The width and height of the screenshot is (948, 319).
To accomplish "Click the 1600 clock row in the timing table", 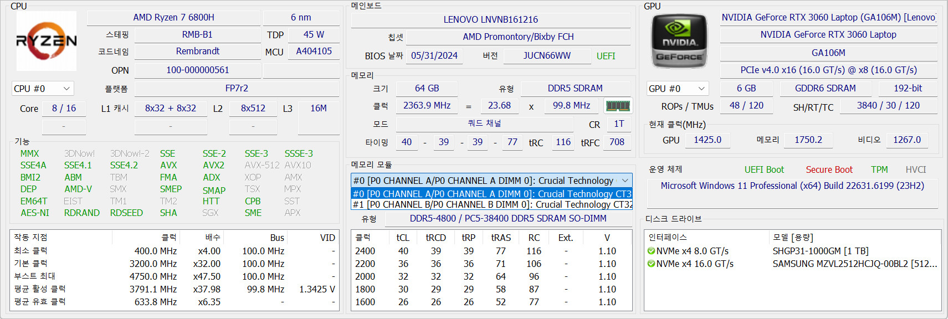I will pos(491,302).
